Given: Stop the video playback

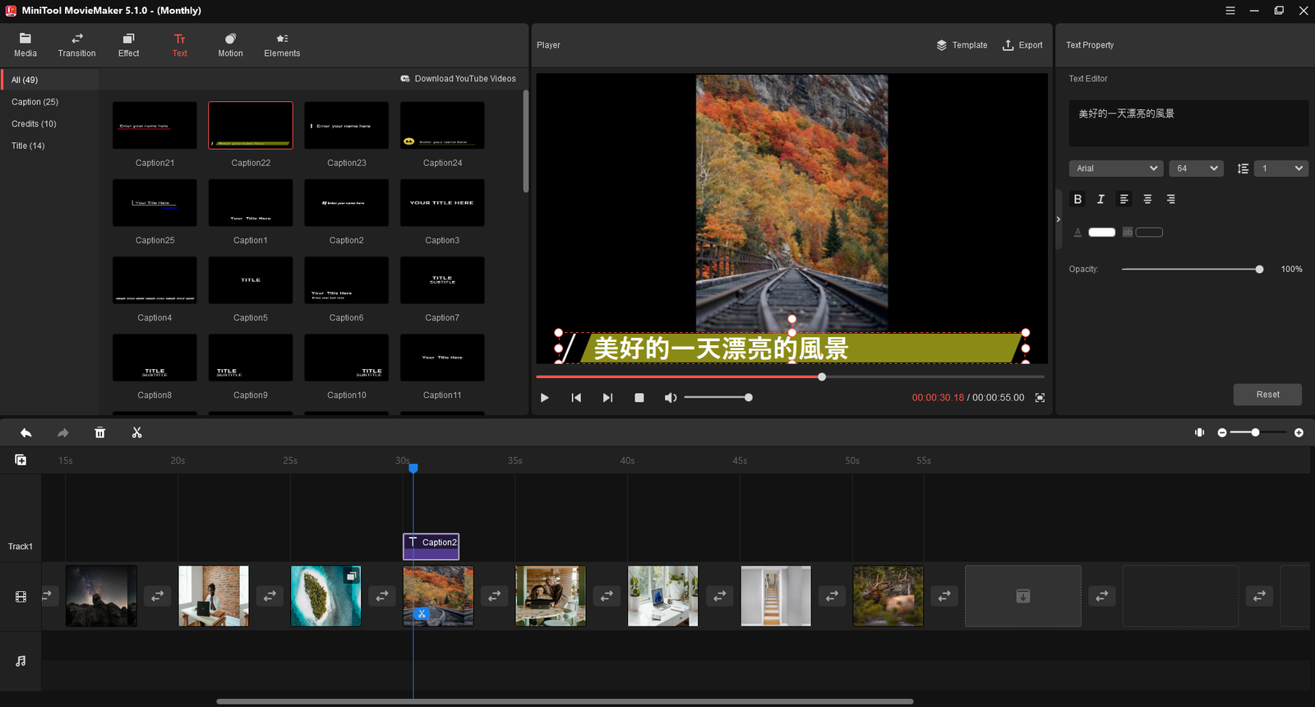Looking at the screenshot, I should pos(639,398).
